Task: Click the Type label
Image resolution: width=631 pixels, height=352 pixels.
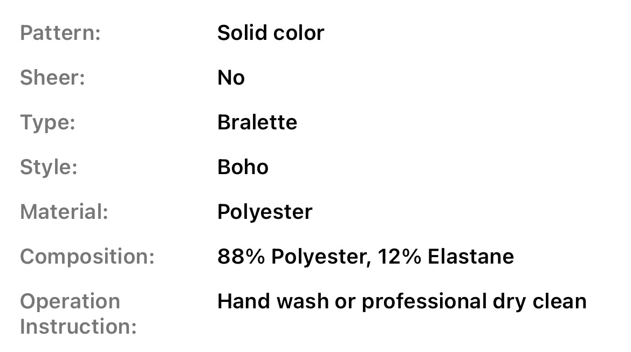Action: [47, 122]
